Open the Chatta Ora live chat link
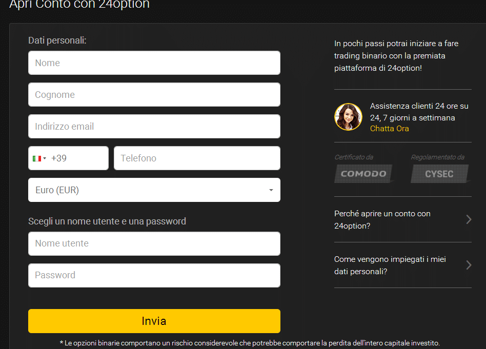This screenshot has width=486, height=349. click(x=389, y=129)
